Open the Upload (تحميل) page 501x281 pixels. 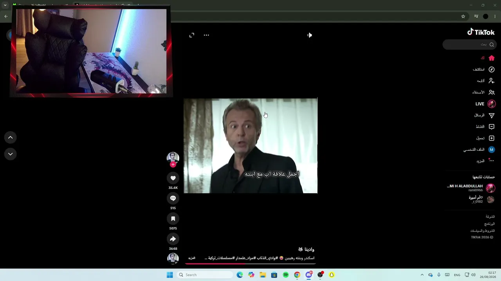[485, 138]
